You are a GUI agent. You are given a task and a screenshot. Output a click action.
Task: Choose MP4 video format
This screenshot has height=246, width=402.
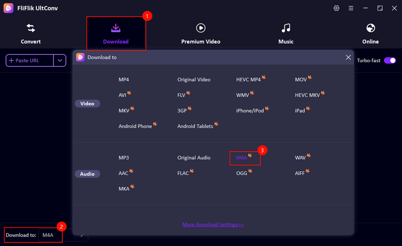click(124, 80)
